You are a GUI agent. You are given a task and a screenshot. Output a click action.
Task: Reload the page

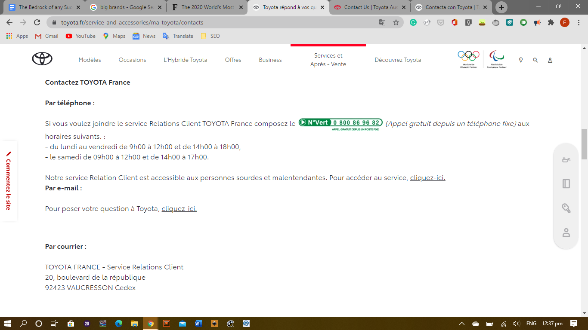coord(37,22)
